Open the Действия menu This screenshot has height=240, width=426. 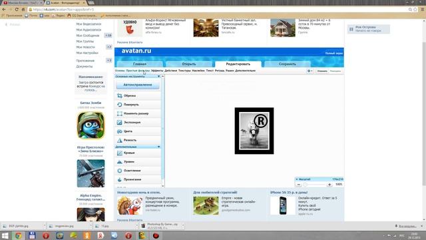[171, 71]
